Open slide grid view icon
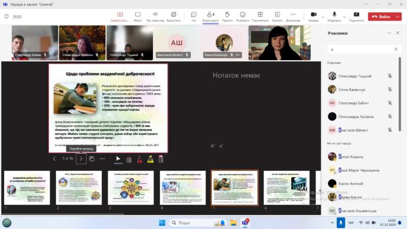 tap(92, 159)
